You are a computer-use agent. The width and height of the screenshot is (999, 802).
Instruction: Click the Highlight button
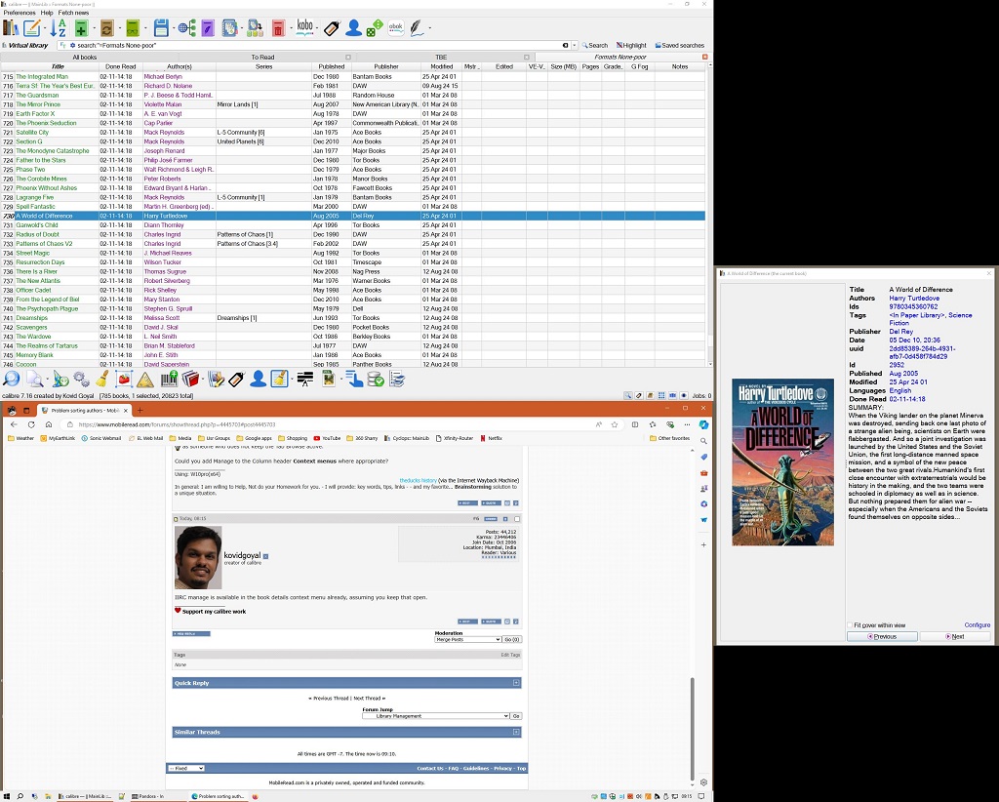(631, 45)
